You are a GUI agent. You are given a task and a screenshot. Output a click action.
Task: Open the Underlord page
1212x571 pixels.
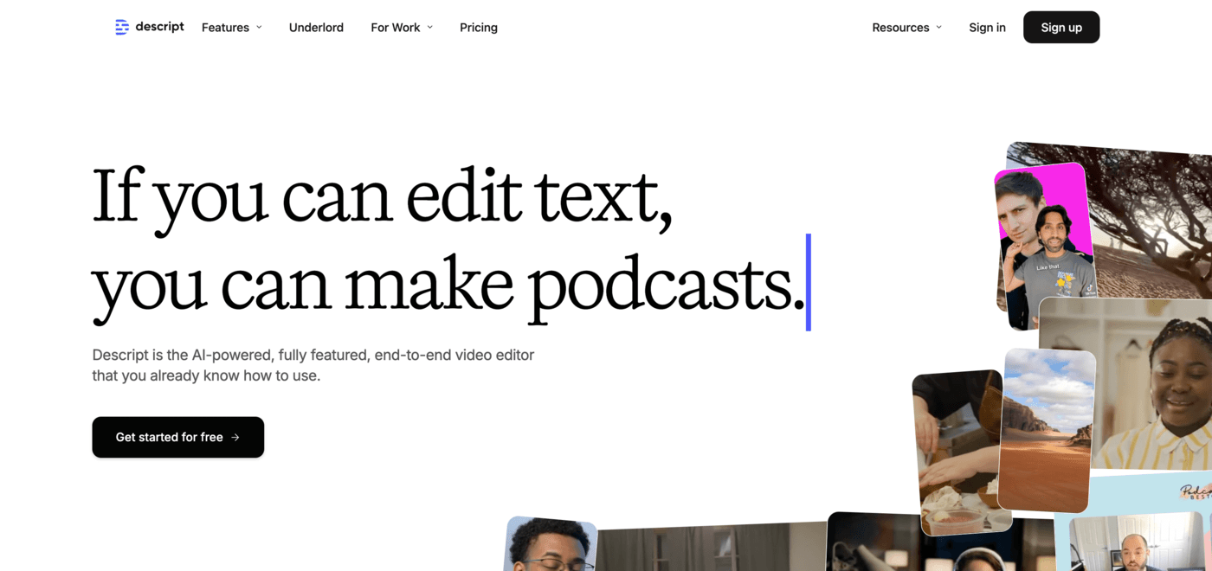click(316, 28)
